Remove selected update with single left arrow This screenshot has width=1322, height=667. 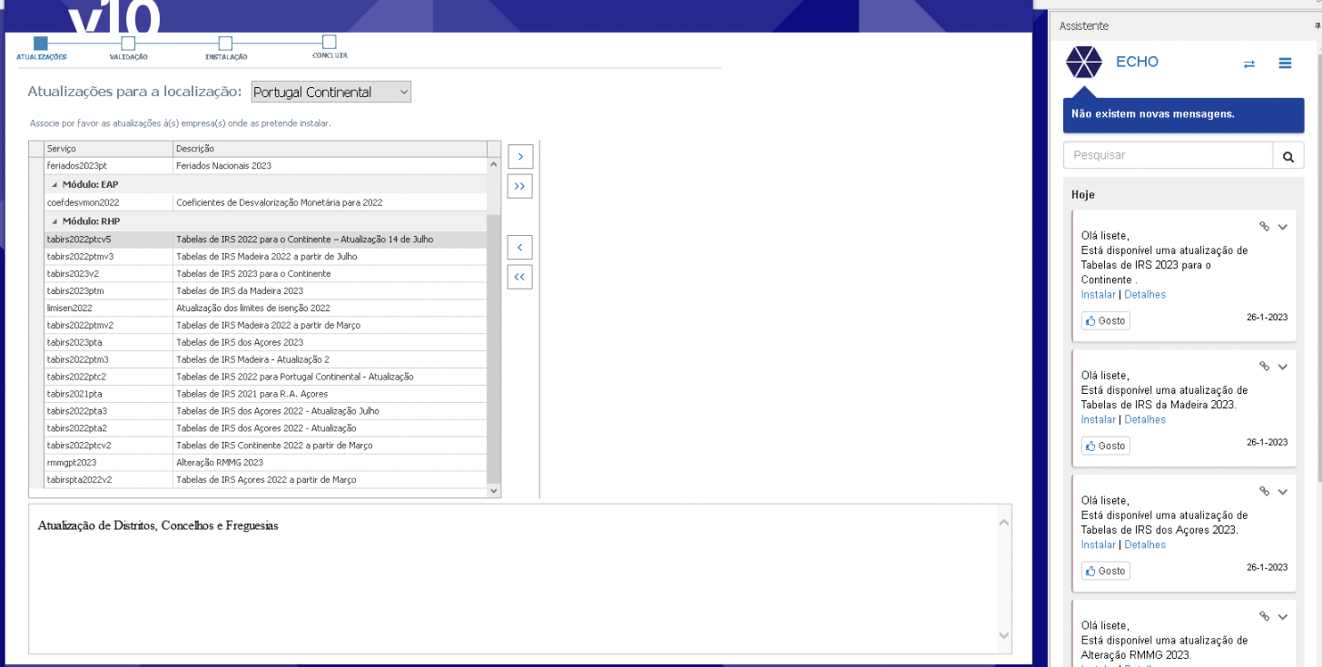point(519,247)
